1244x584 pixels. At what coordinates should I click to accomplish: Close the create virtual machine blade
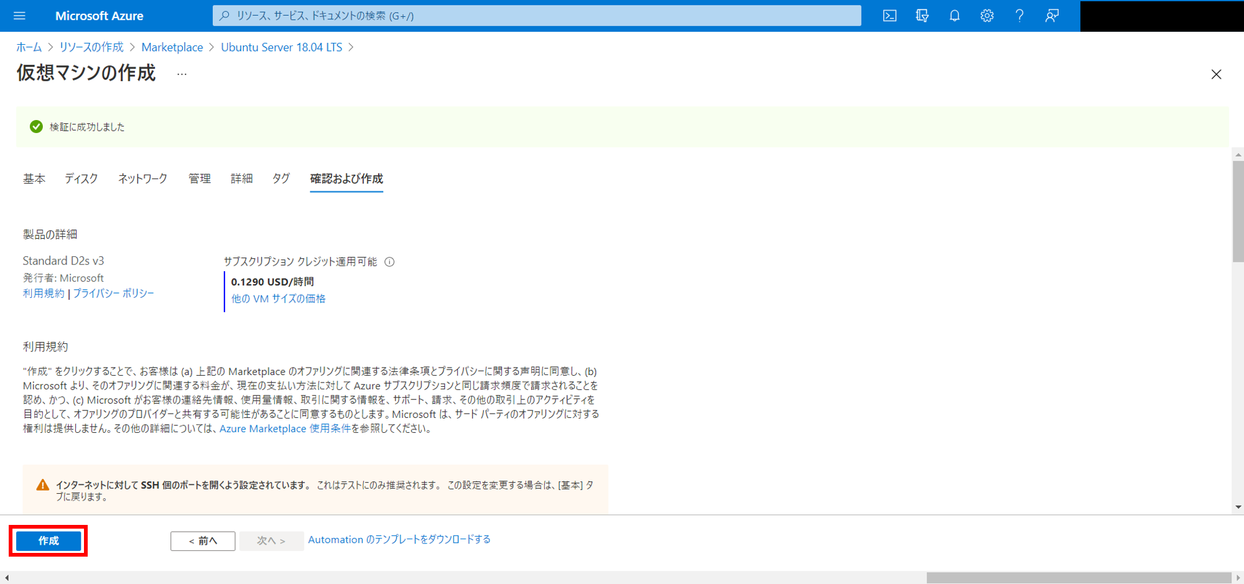tap(1216, 74)
